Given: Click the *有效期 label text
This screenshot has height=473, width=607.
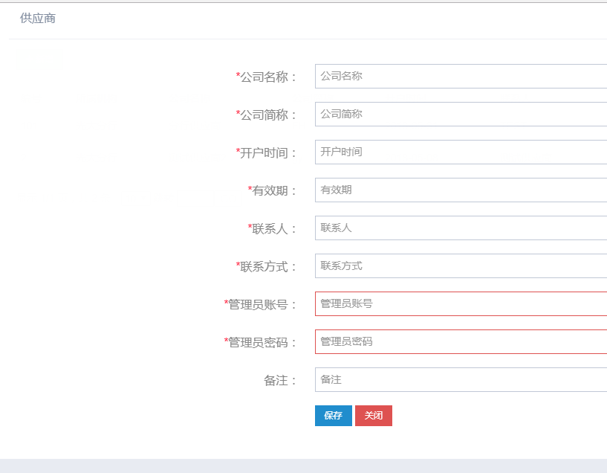Looking at the screenshot, I should [x=272, y=190].
